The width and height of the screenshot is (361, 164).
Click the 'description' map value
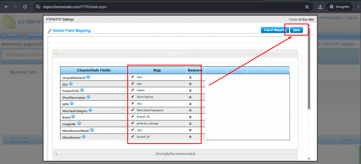point(145,97)
